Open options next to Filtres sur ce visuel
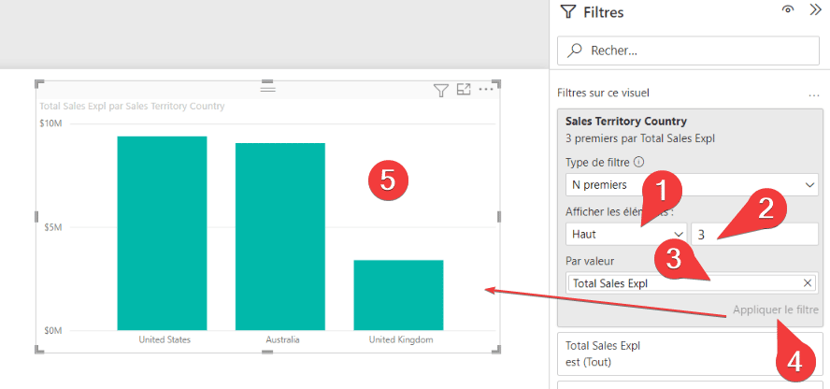Viewport: 830px width, 389px height. coord(813,95)
